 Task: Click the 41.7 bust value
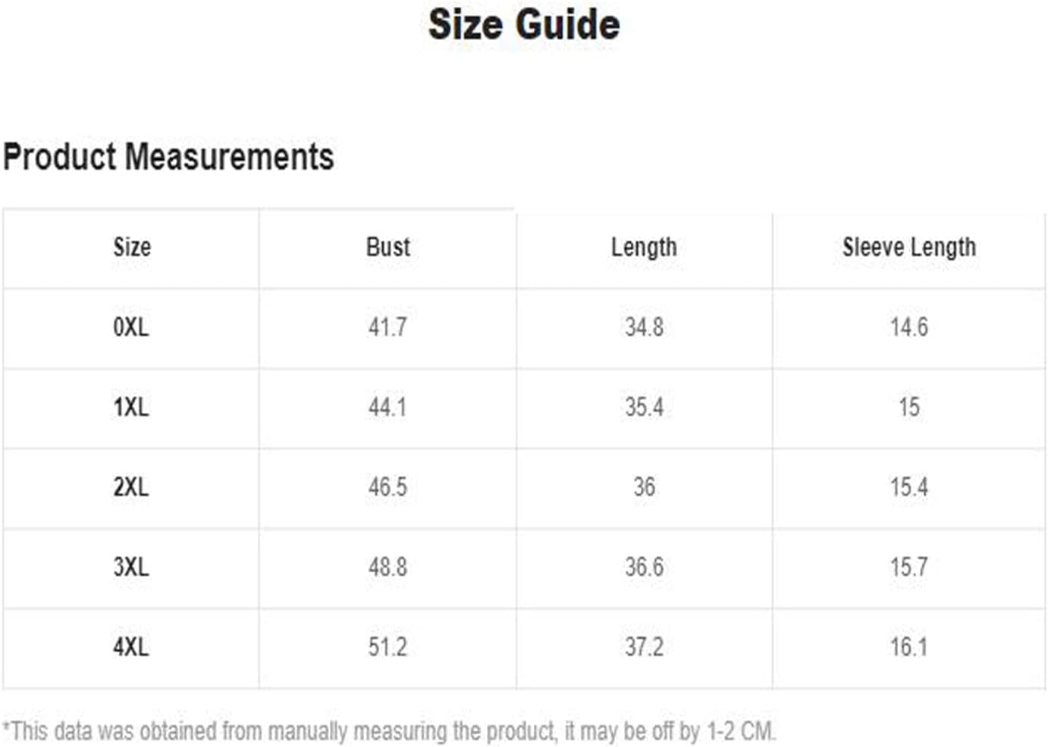[x=388, y=327]
